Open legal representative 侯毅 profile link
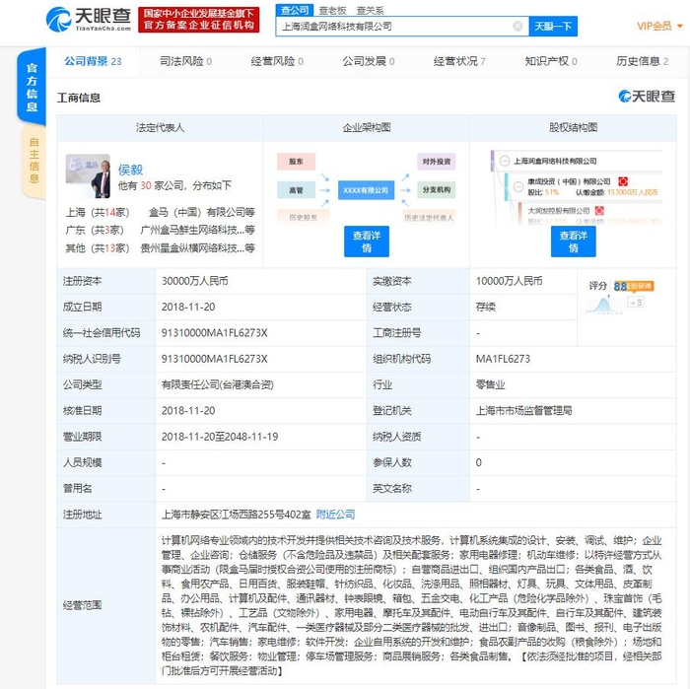Viewport: 690px width, 689px height. point(130,170)
